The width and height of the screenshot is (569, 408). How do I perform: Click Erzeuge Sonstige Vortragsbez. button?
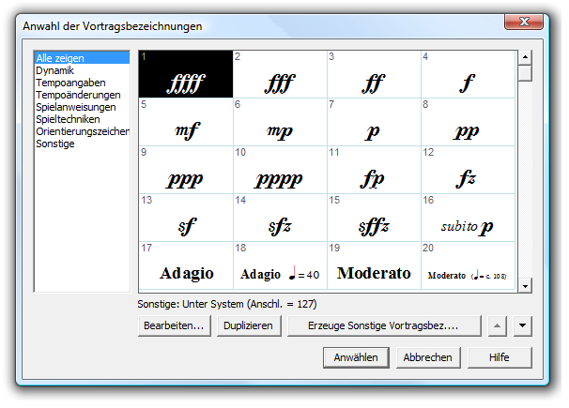[x=385, y=326]
